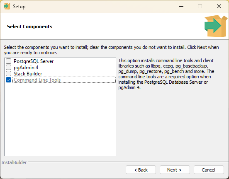This screenshot has width=229, height=179.
Task: Uncheck the Command Line Tools checkbox
Action: coord(8,80)
